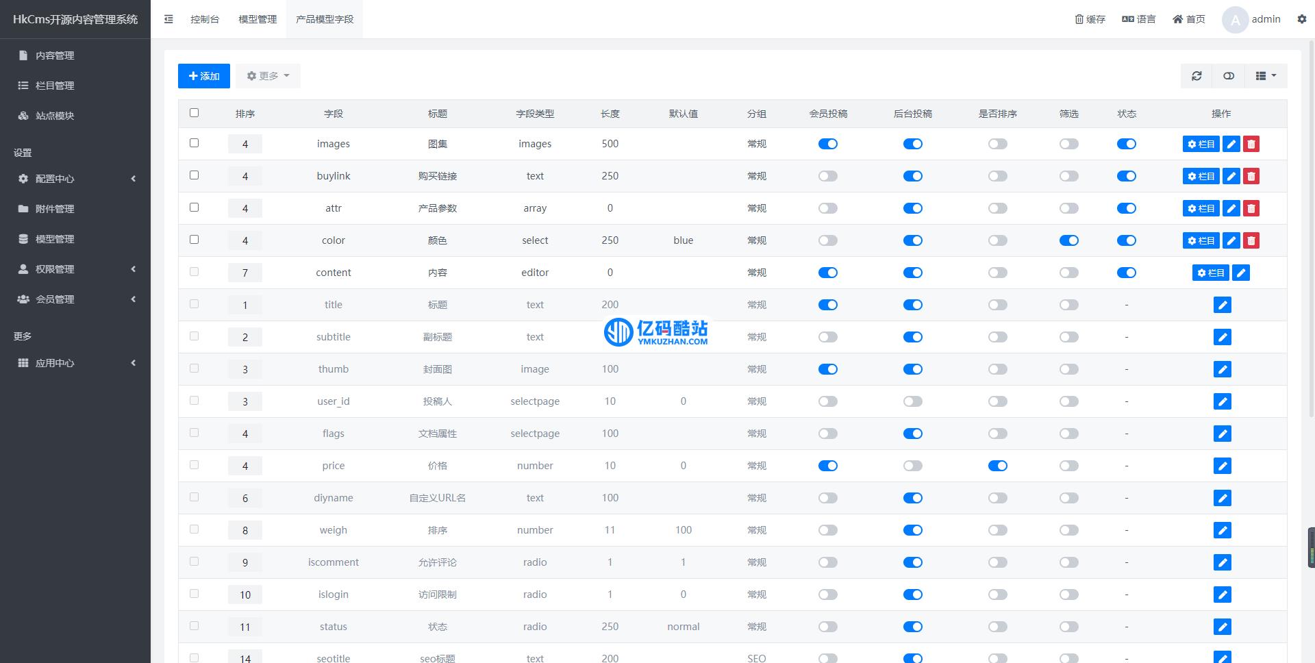Click the 排序 column header

[x=245, y=114]
